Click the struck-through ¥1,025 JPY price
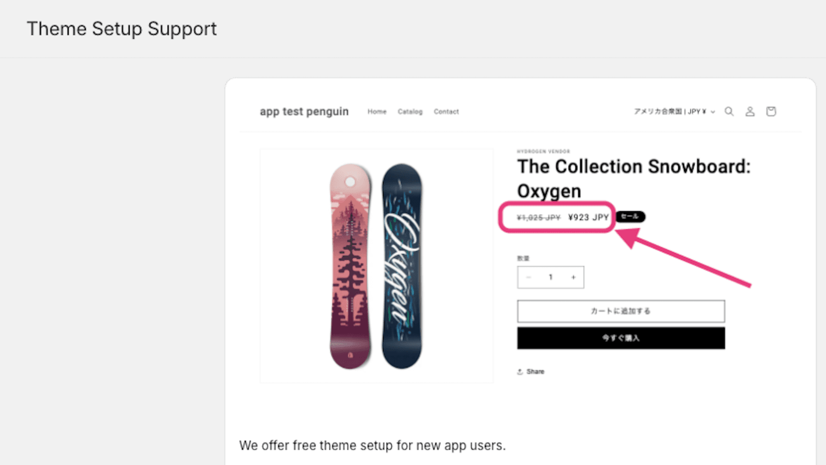826x465 pixels. (x=538, y=218)
